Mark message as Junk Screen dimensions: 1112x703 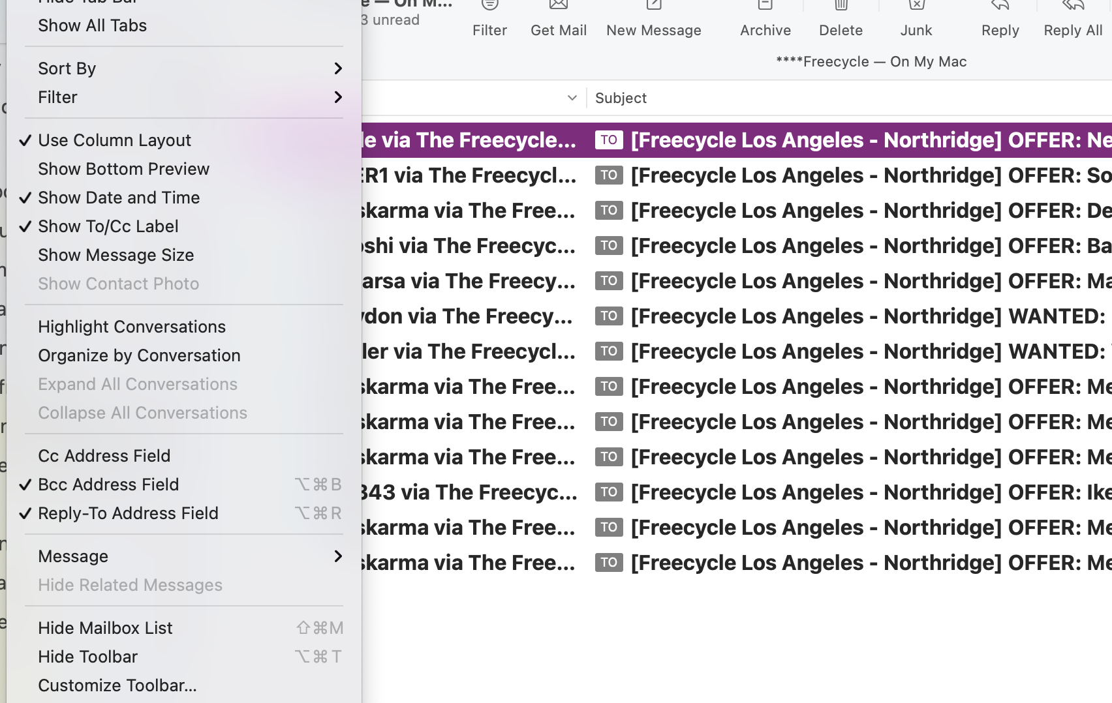(x=916, y=5)
